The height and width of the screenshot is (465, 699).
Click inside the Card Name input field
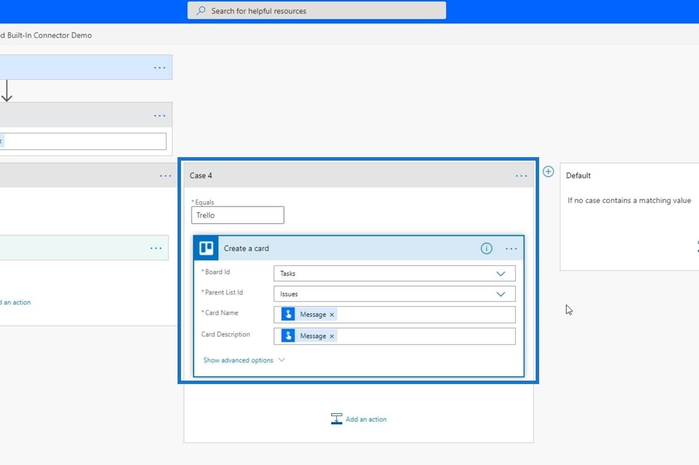[394, 315]
